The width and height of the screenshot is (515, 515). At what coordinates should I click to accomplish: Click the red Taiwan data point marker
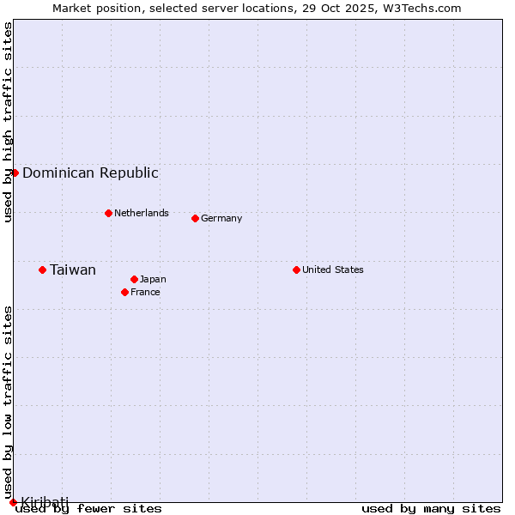[42, 270]
